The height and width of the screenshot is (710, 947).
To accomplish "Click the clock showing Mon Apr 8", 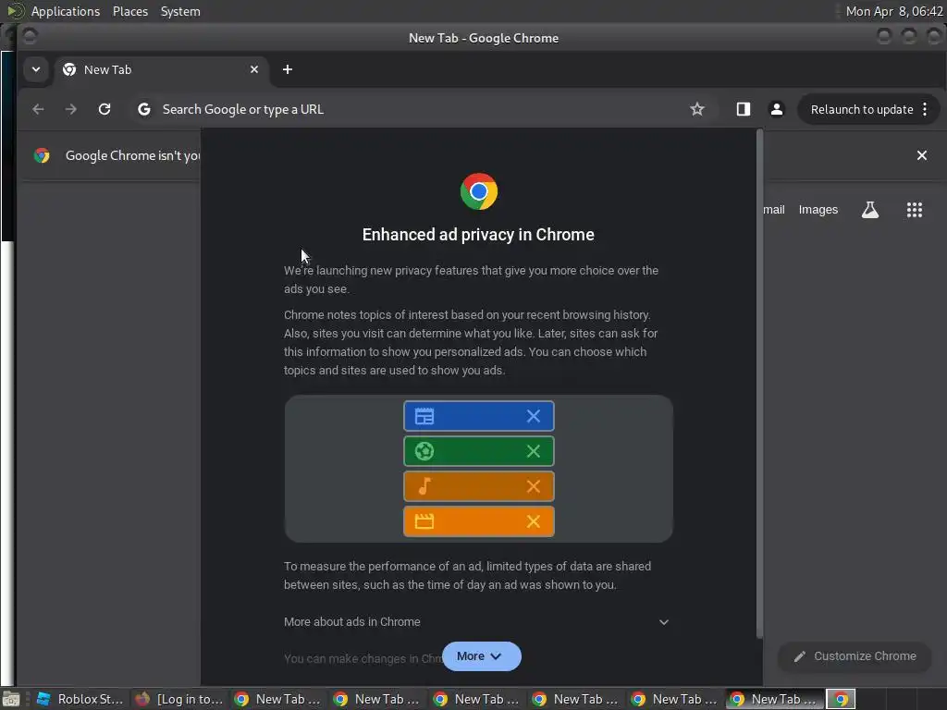I will 894,11.
